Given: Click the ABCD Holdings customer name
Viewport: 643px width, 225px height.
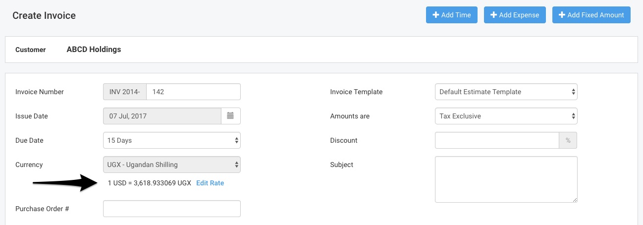Looking at the screenshot, I should [x=94, y=50].
